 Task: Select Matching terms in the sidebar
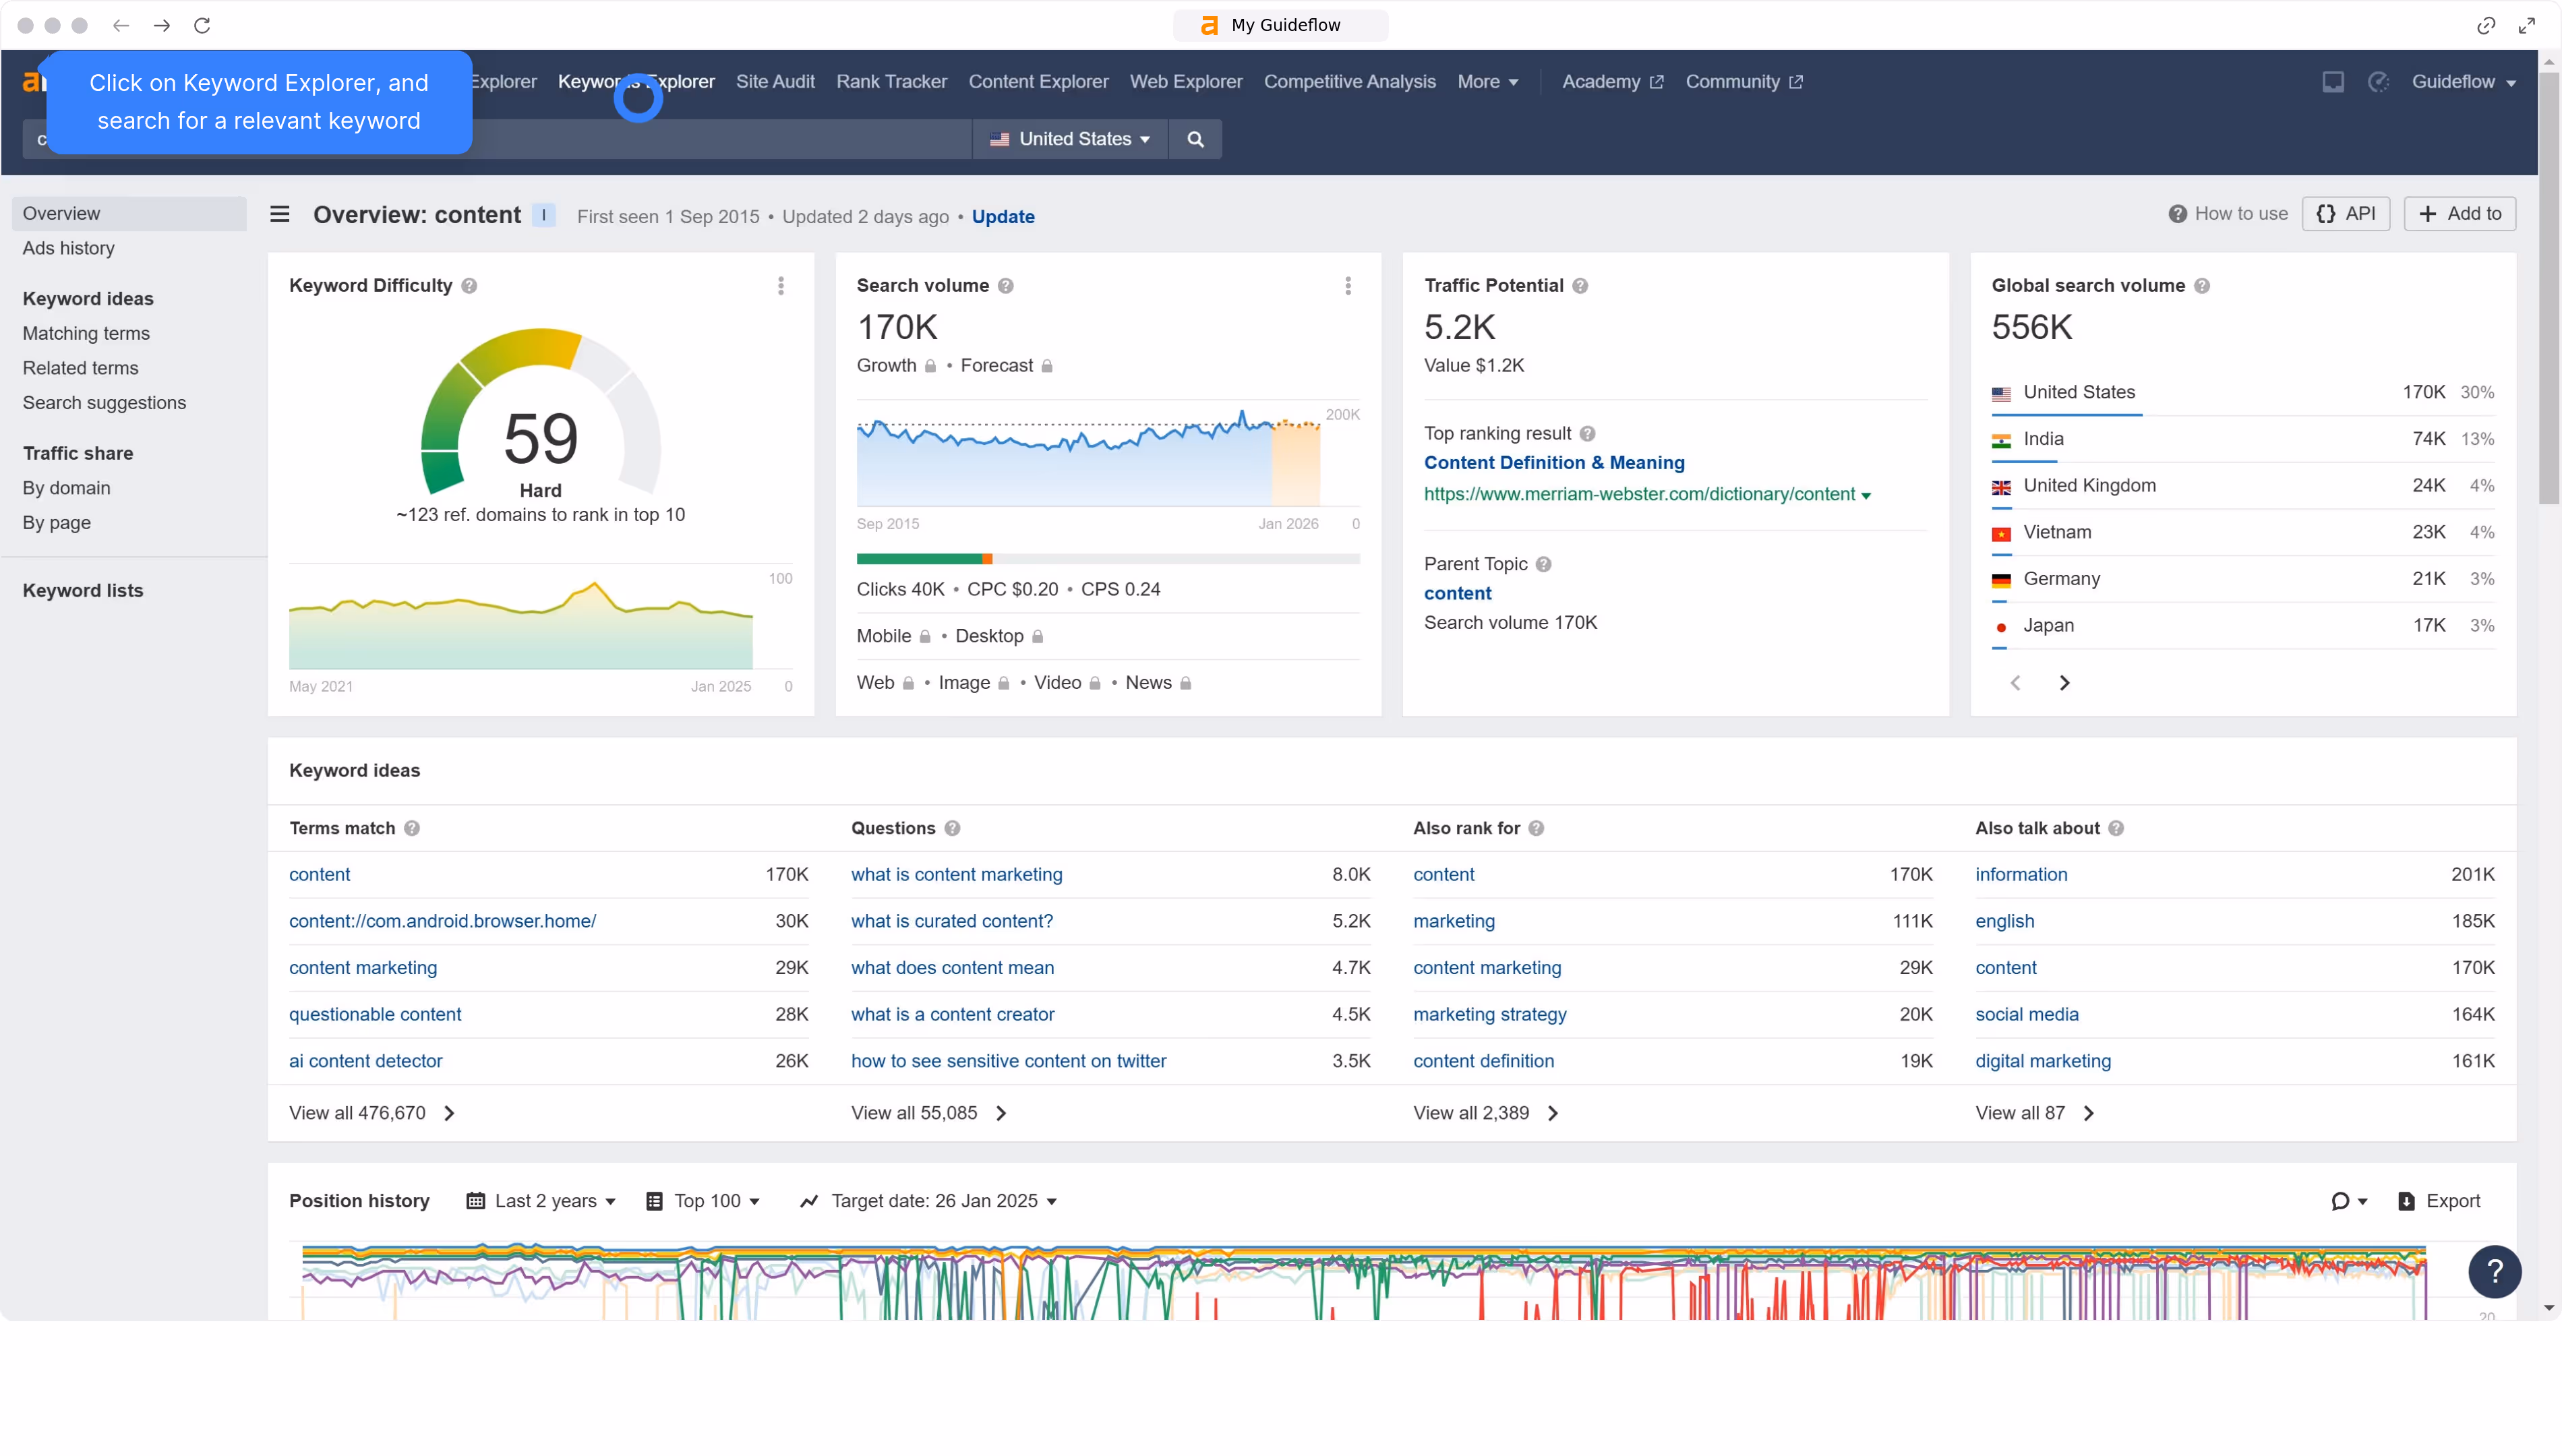[x=86, y=333]
